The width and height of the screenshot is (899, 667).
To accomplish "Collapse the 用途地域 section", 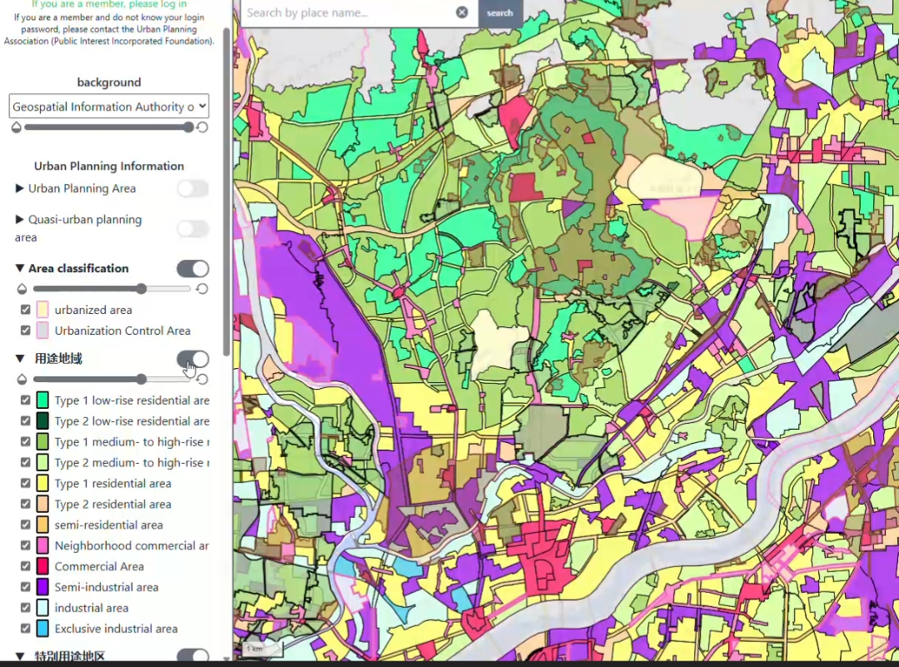I will [20, 359].
